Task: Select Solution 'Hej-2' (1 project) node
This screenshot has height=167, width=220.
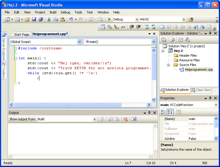Action: 186,46
